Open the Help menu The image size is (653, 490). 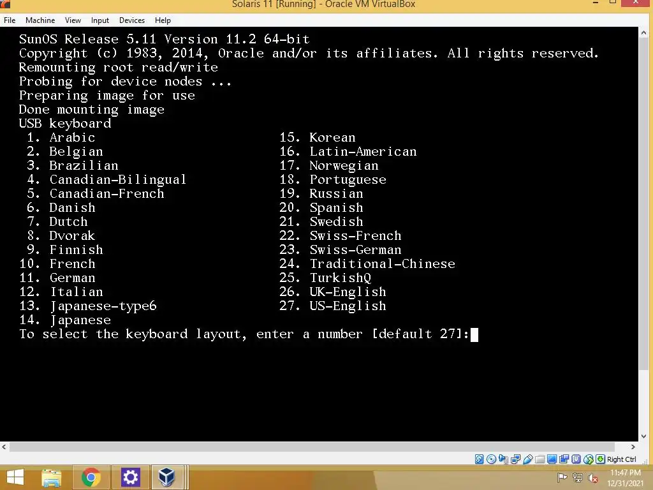pos(163,20)
